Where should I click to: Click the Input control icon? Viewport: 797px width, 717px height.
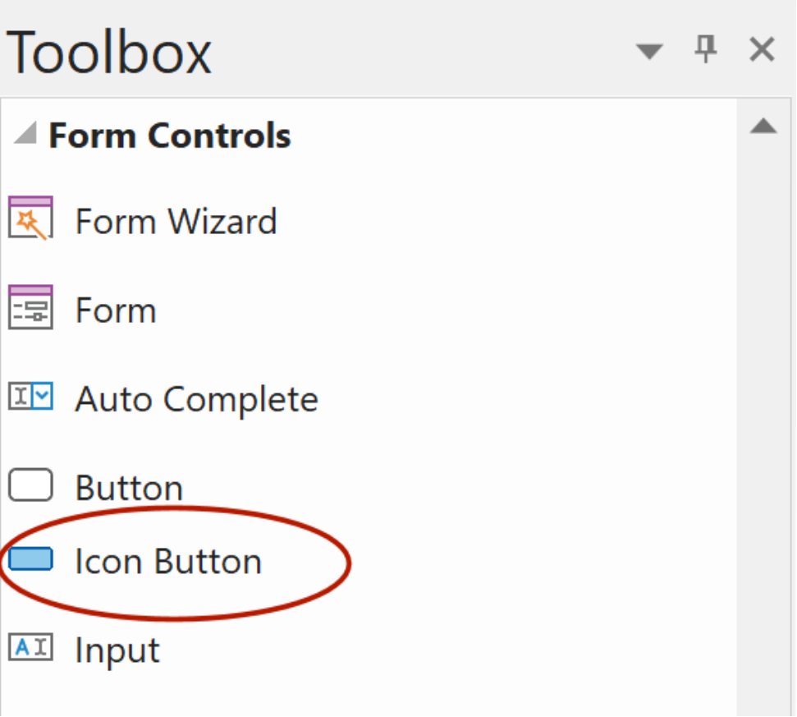click(x=30, y=648)
